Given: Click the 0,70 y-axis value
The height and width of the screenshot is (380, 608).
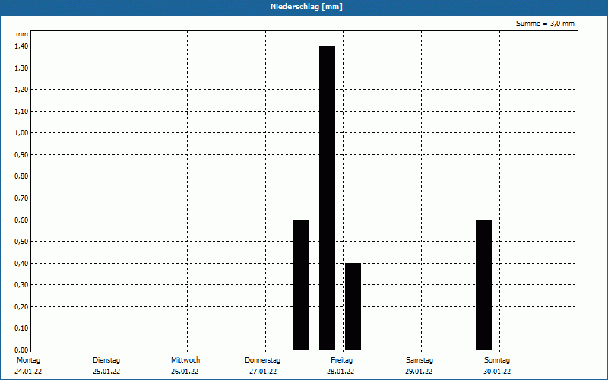Looking at the screenshot, I should click(21, 198).
